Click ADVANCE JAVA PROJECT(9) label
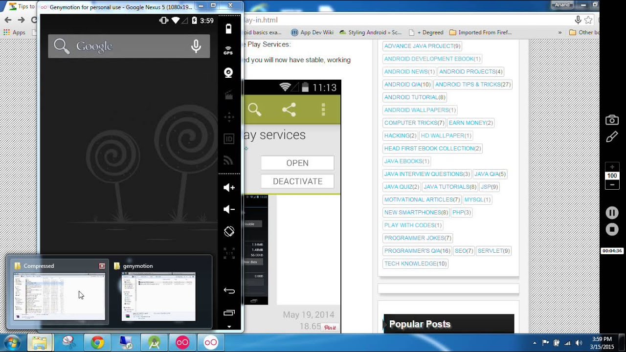Image resolution: width=626 pixels, height=352 pixels. pos(423,46)
